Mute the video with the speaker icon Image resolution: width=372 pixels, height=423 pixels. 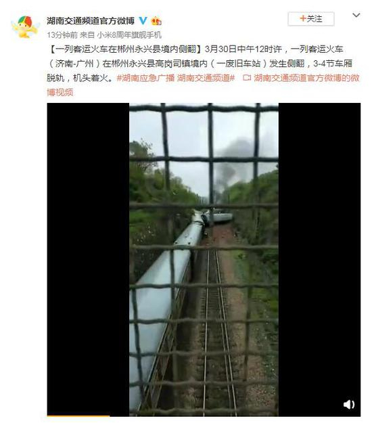click(x=349, y=404)
